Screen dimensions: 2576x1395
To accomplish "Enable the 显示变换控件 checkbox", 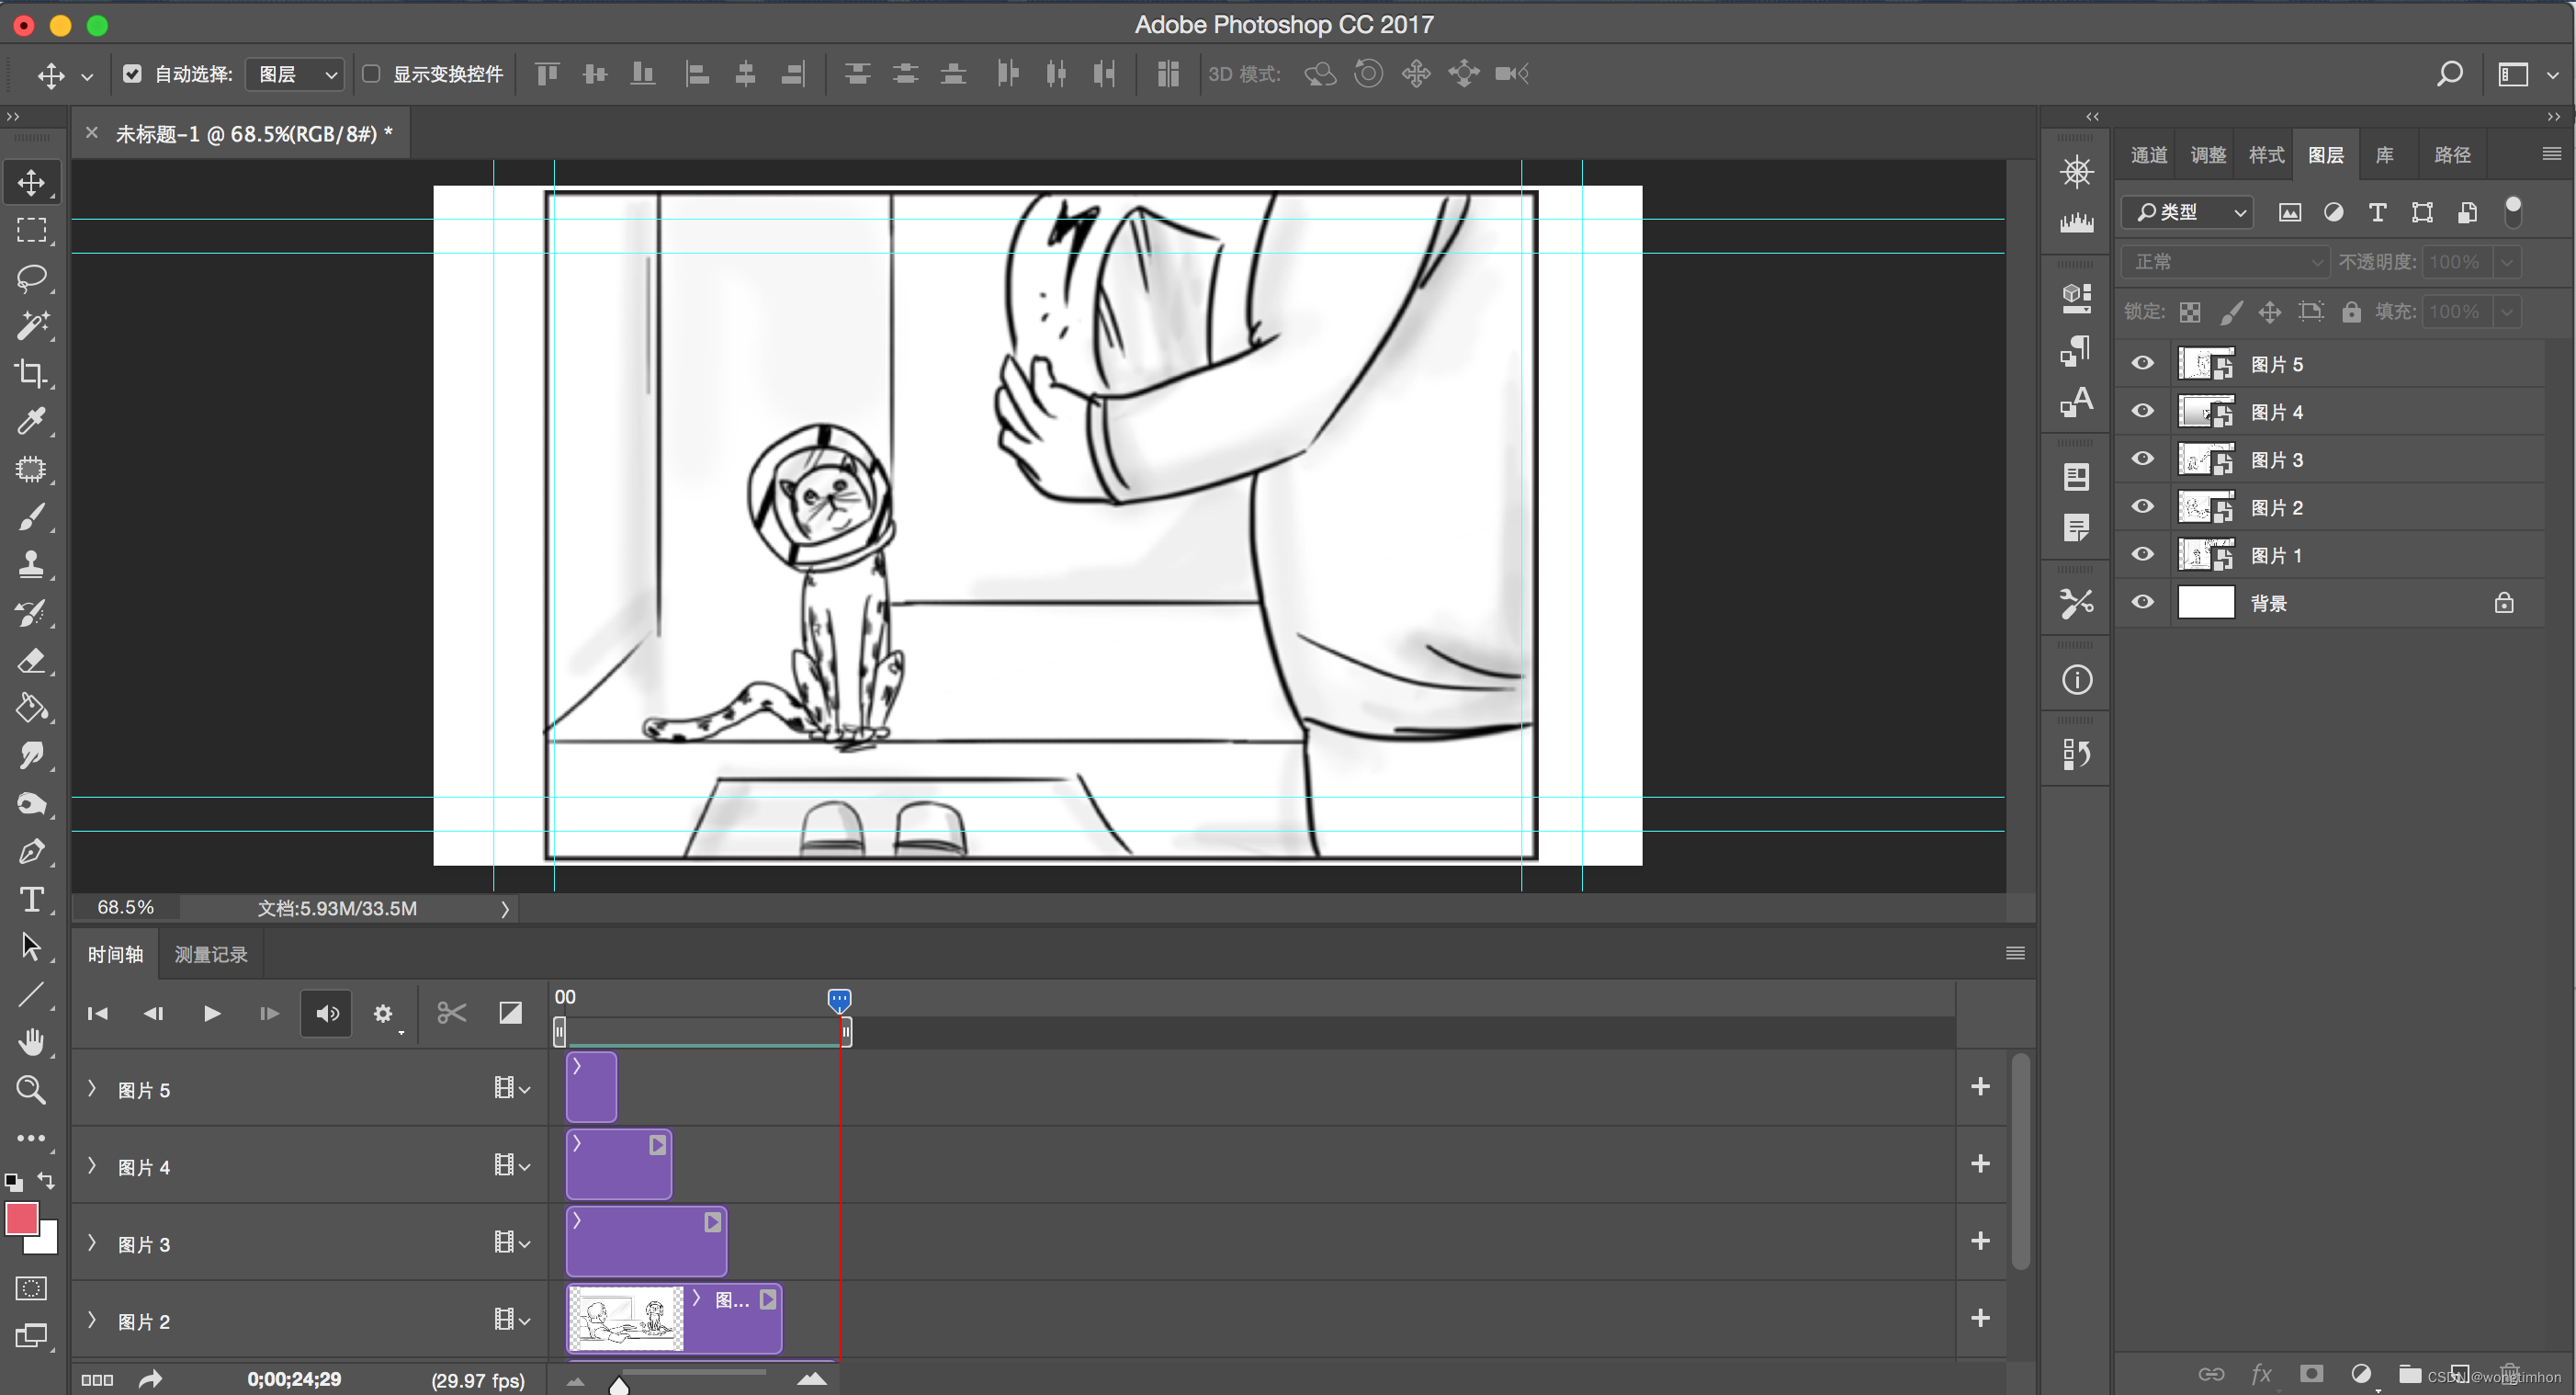I will pyautogui.click(x=371, y=74).
